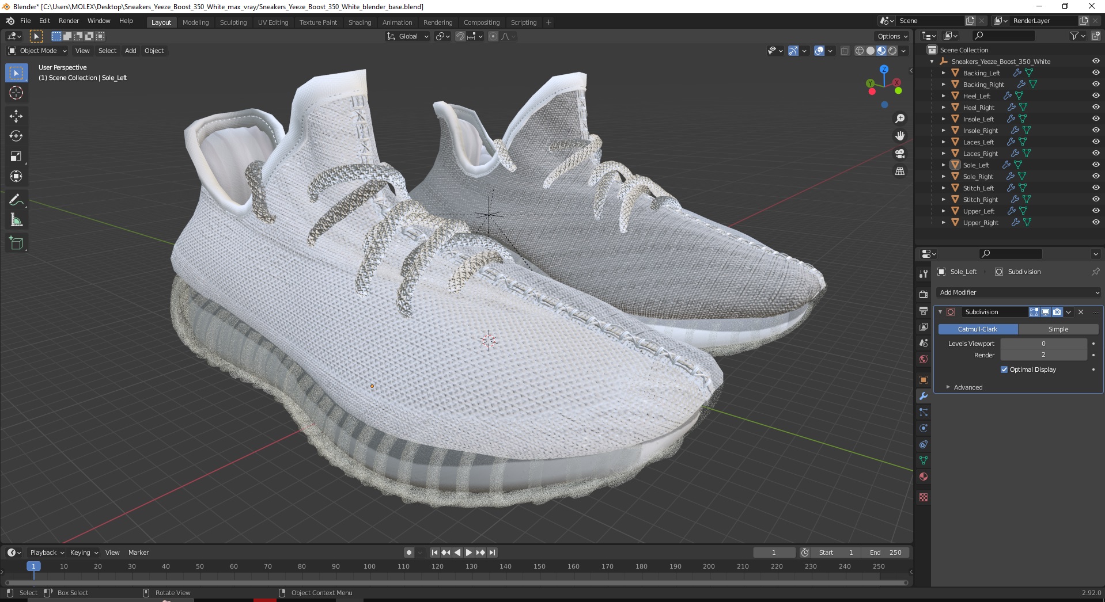
Task: Collapse the Sneakers_Yeeze_Boost_350_White collection
Action: point(932,61)
